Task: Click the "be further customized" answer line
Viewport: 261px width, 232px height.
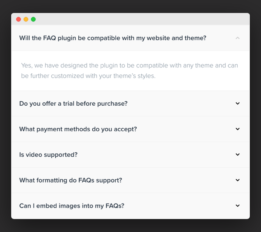Action: (x=88, y=76)
